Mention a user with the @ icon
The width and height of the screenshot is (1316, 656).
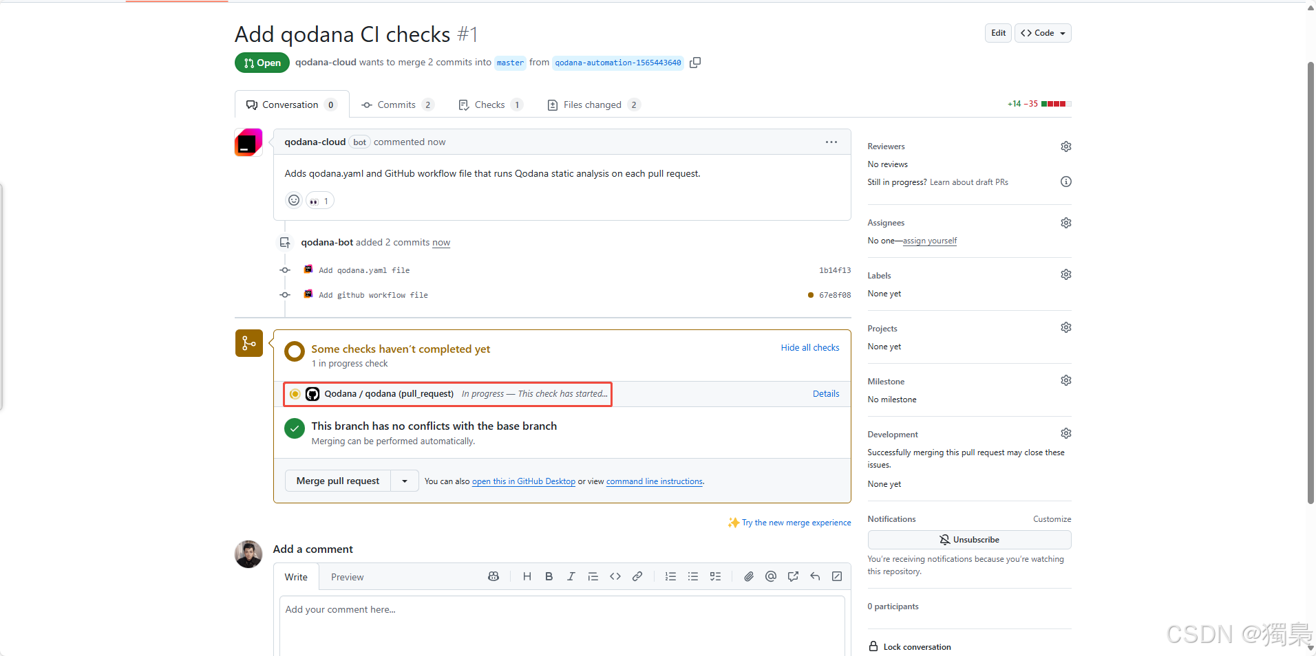[x=771, y=576]
